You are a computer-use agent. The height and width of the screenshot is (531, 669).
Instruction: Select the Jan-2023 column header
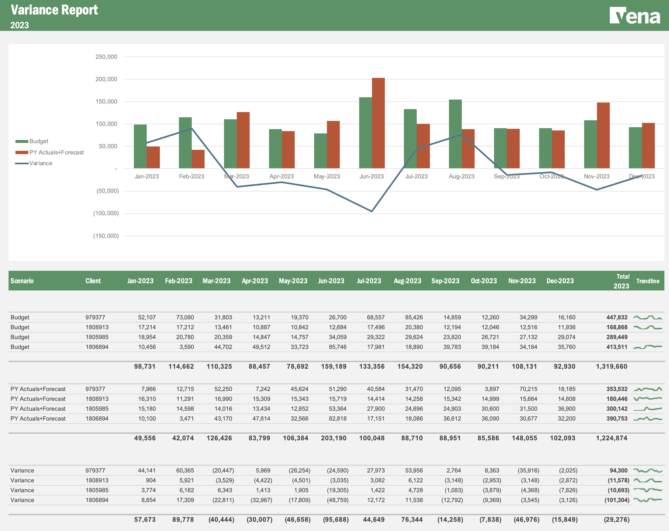click(x=140, y=281)
